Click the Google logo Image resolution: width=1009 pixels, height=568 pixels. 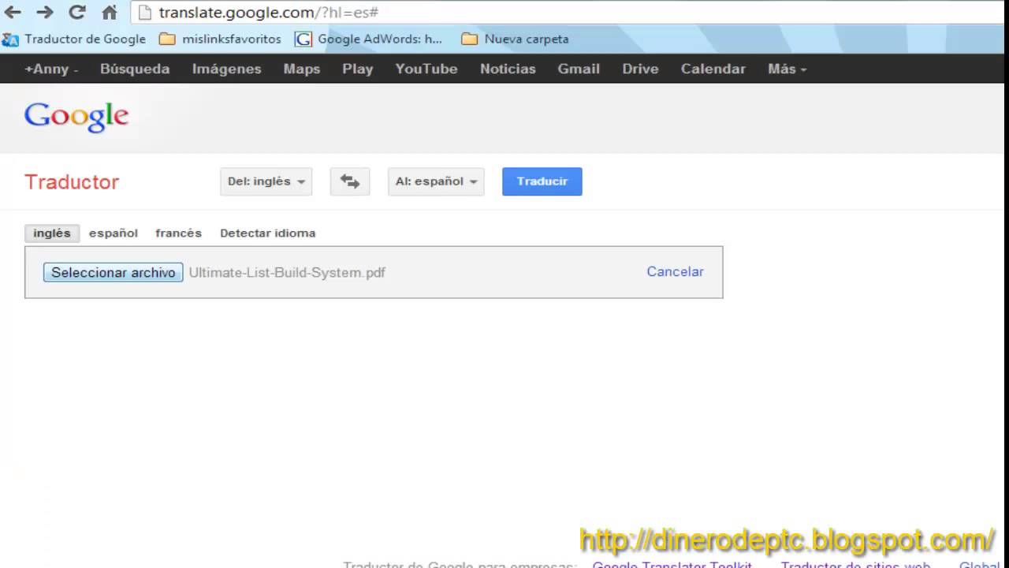coord(76,117)
